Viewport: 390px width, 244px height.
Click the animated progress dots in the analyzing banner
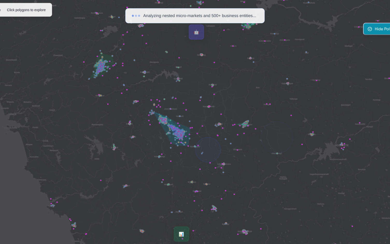coord(136,15)
